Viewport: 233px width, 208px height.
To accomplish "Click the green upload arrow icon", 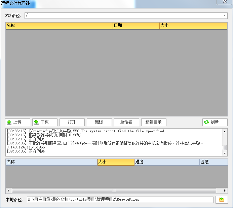I will [9, 122].
